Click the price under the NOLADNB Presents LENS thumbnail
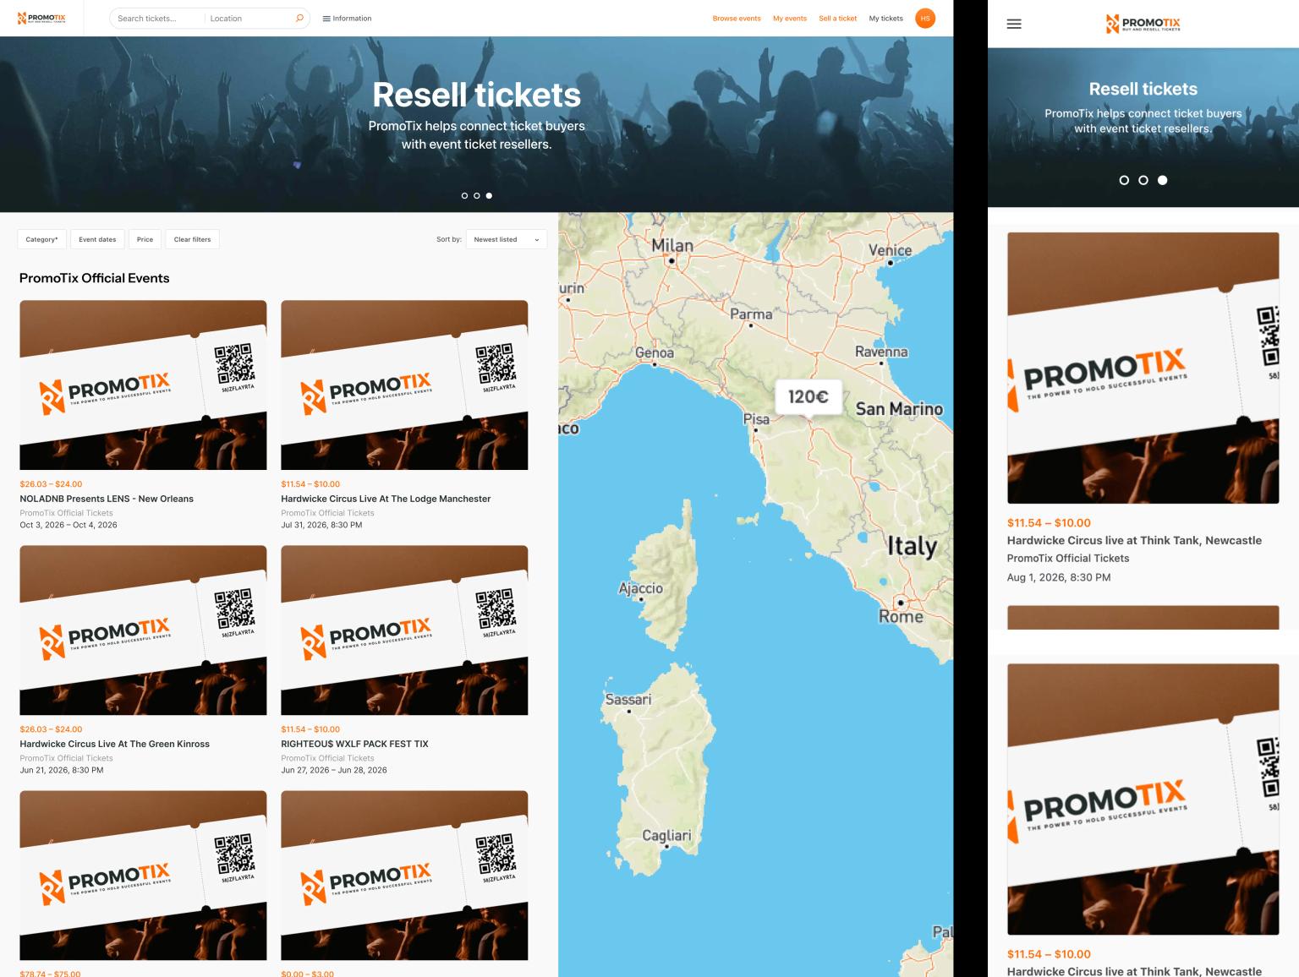 pyautogui.click(x=51, y=484)
